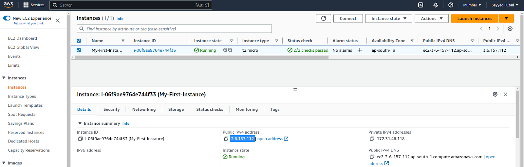Click Tell us what you think link

point(28,23)
